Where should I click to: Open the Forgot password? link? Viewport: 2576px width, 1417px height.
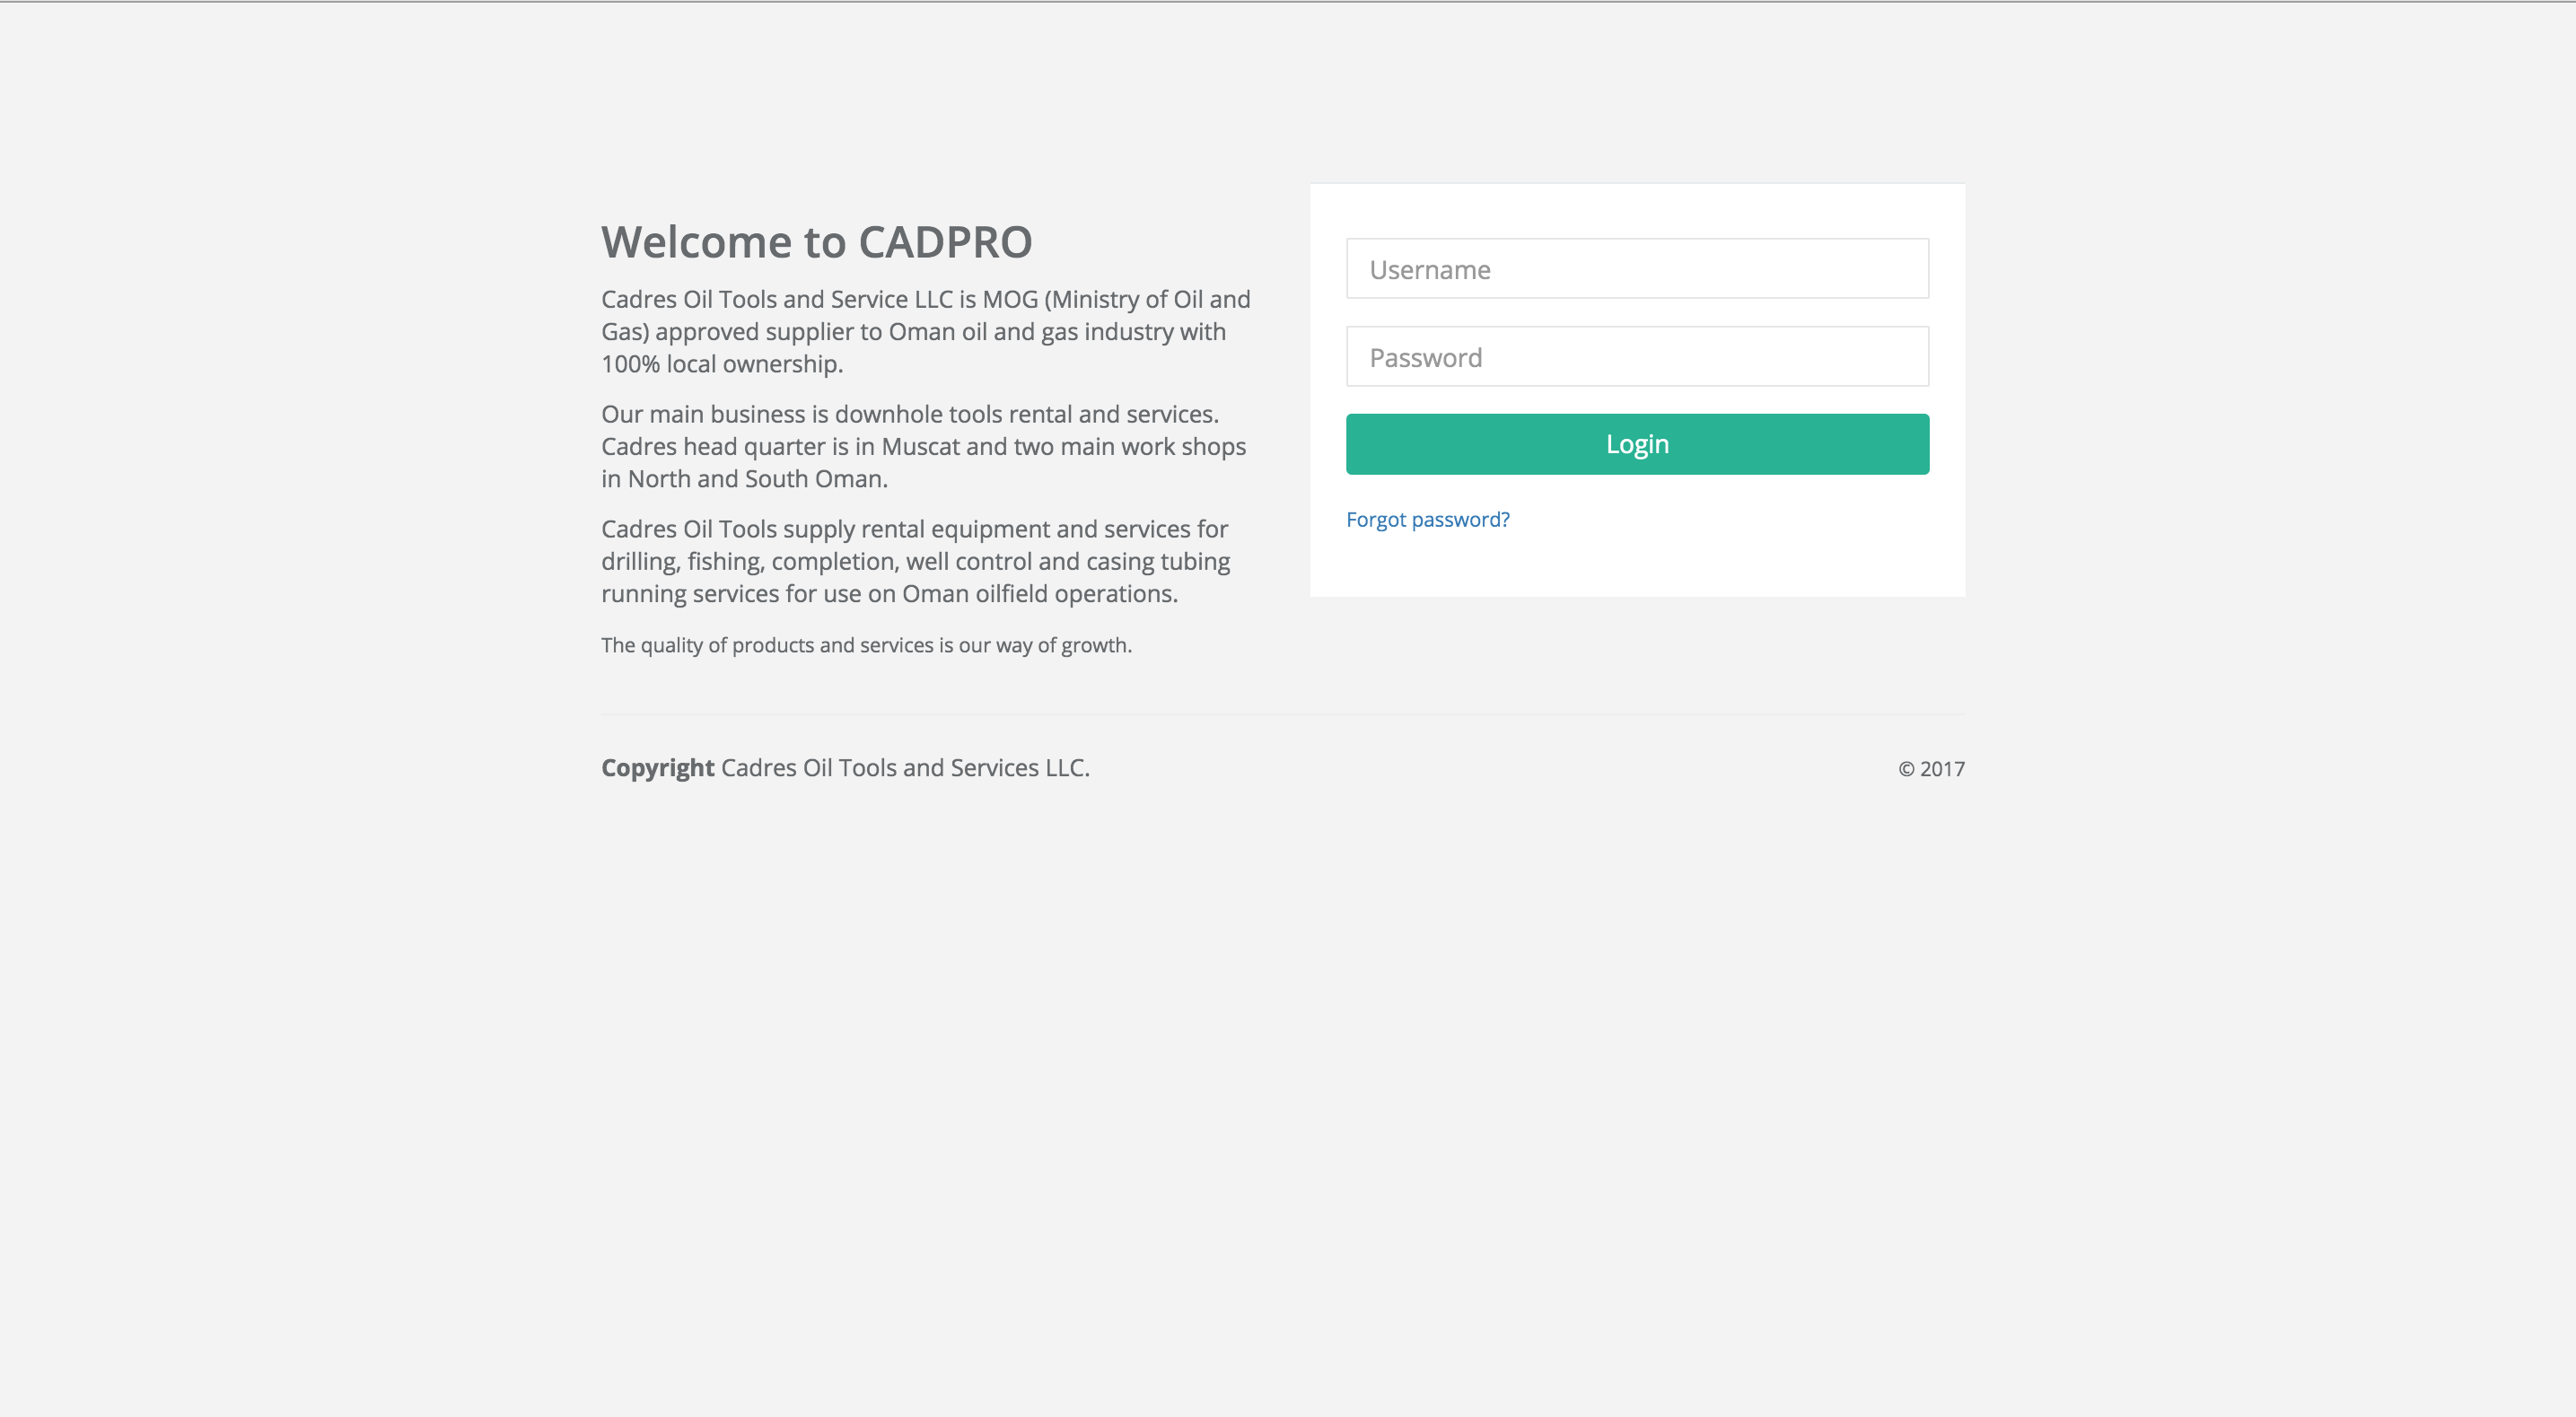point(1427,520)
